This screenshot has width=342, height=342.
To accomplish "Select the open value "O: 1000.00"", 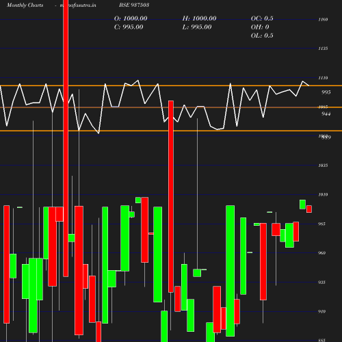I will pos(131,18).
